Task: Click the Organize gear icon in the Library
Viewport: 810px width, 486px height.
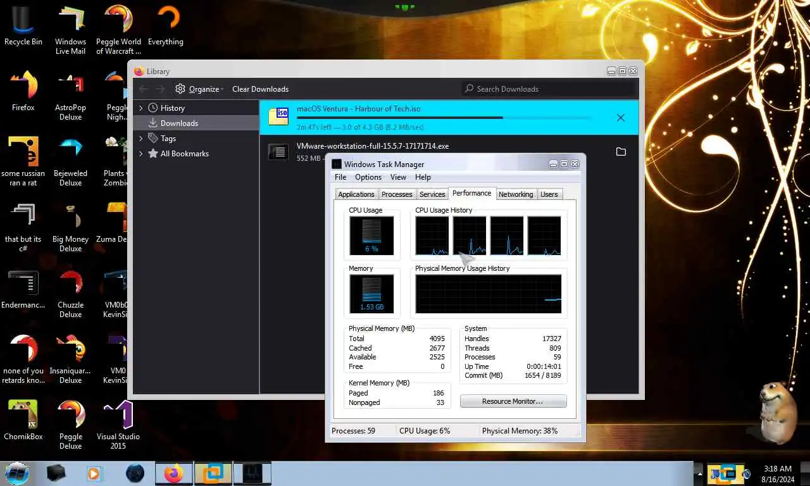Action: point(180,89)
